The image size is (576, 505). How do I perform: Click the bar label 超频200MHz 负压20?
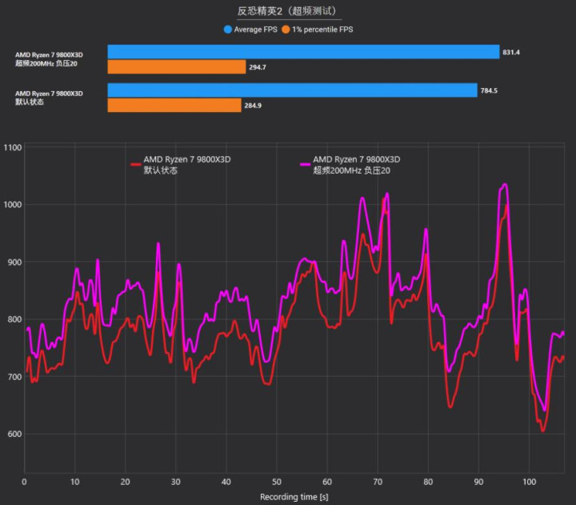[x=46, y=63]
